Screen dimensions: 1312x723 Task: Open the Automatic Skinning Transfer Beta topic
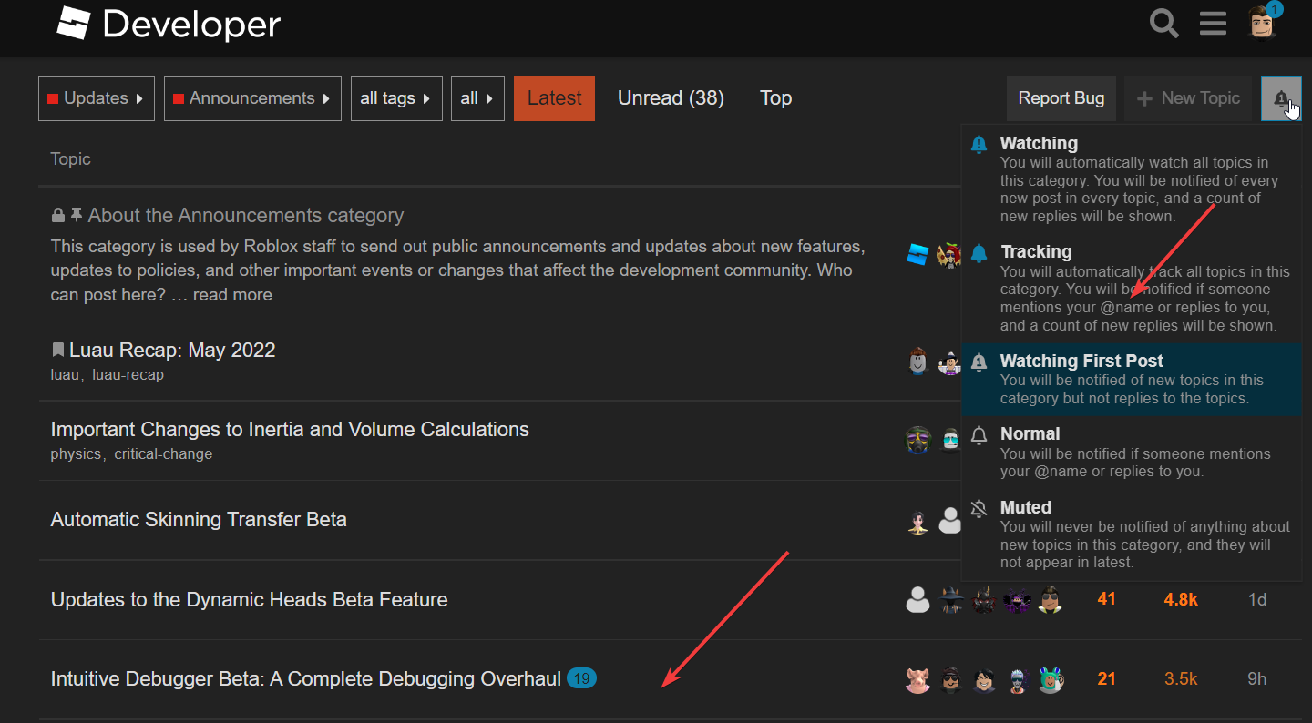(x=199, y=520)
